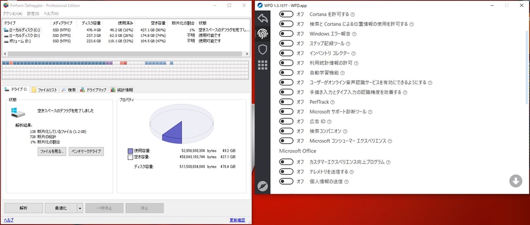This screenshot has height=225, width=530.
Task: Click the help icon next to カスタマーエクスペリエンス向上プログラム
Action: [388, 162]
